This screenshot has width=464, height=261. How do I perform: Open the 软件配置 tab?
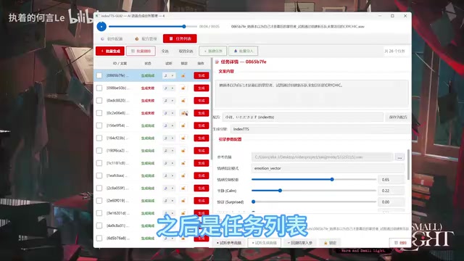pyautogui.click(x=112, y=38)
